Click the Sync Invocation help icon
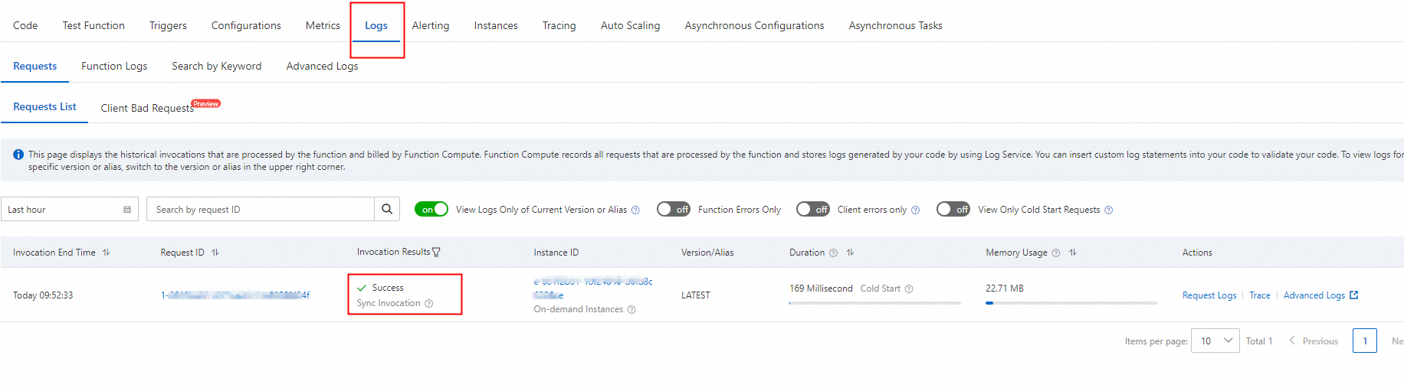1404x388 pixels. pos(429,304)
